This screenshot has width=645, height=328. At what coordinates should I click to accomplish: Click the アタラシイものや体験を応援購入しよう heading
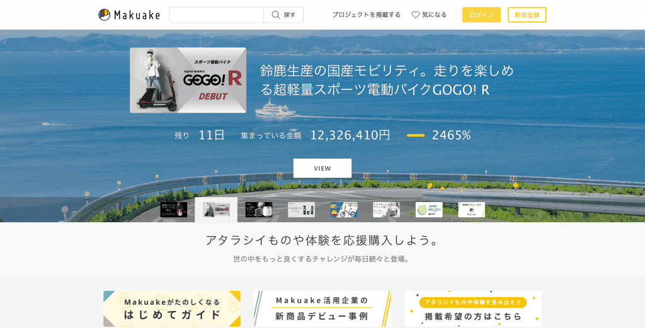coord(322,240)
